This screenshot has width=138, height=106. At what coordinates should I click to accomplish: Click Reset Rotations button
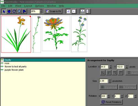pos(112,102)
